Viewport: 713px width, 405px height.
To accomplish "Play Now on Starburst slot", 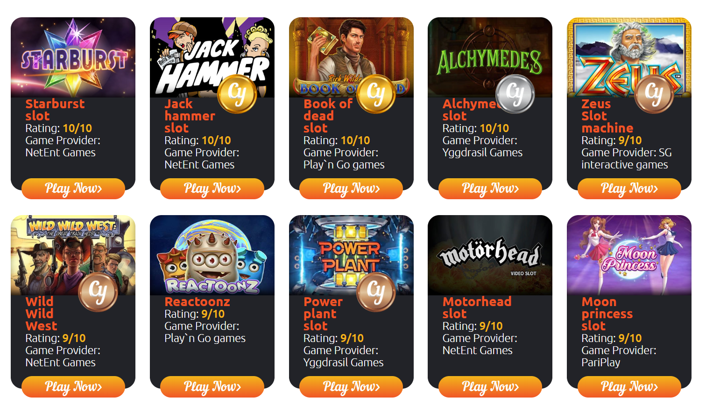I will click(x=73, y=189).
